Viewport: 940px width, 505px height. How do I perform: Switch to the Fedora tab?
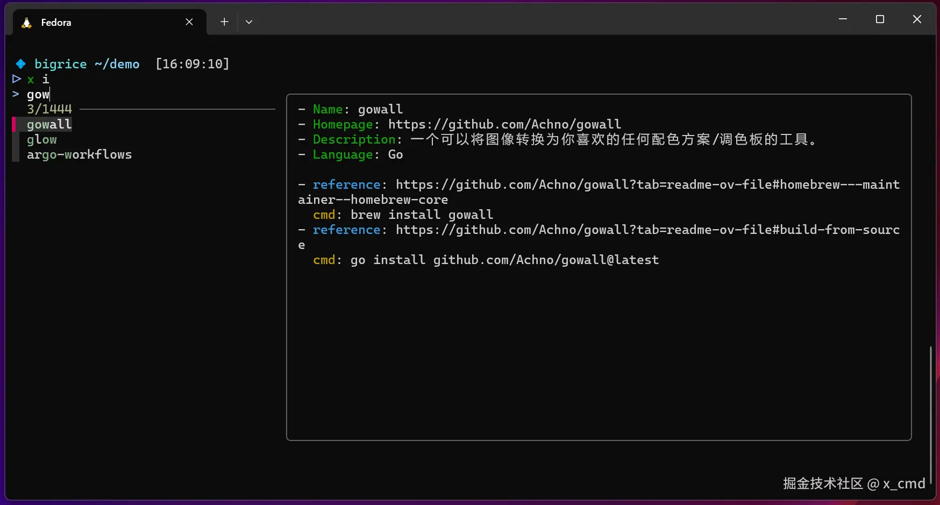[x=109, y=22]
